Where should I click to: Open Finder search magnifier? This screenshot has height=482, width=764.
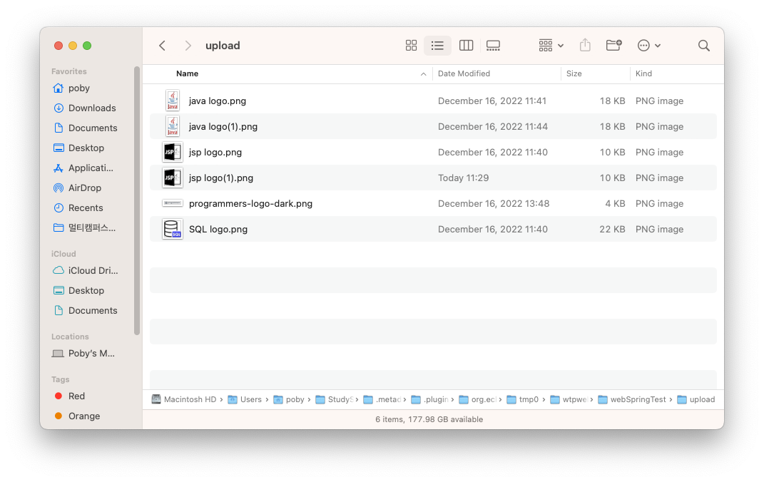pos(703,46)
